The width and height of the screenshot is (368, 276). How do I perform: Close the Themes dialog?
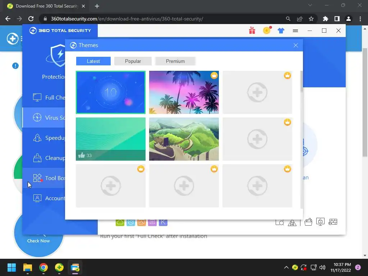pos(296,45)
